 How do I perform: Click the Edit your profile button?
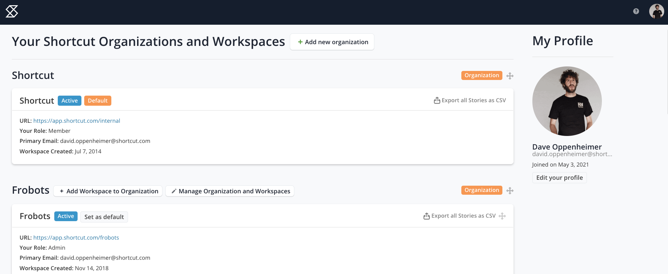(559, 178)
